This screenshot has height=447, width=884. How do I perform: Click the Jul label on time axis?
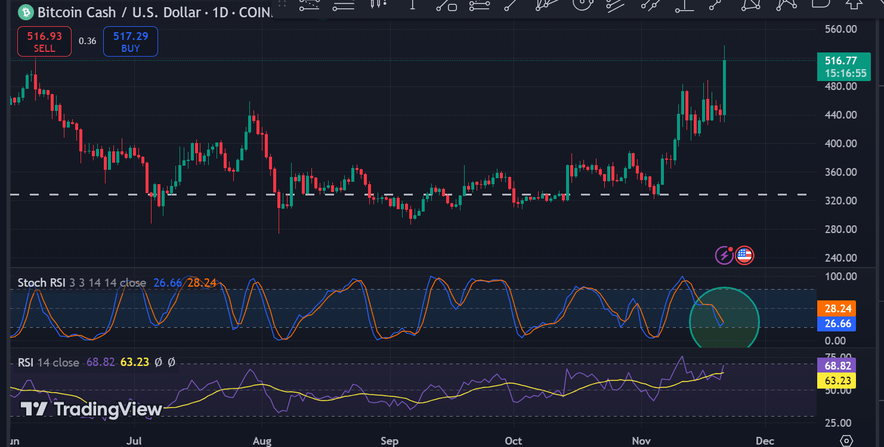click(x=134, y=441)
